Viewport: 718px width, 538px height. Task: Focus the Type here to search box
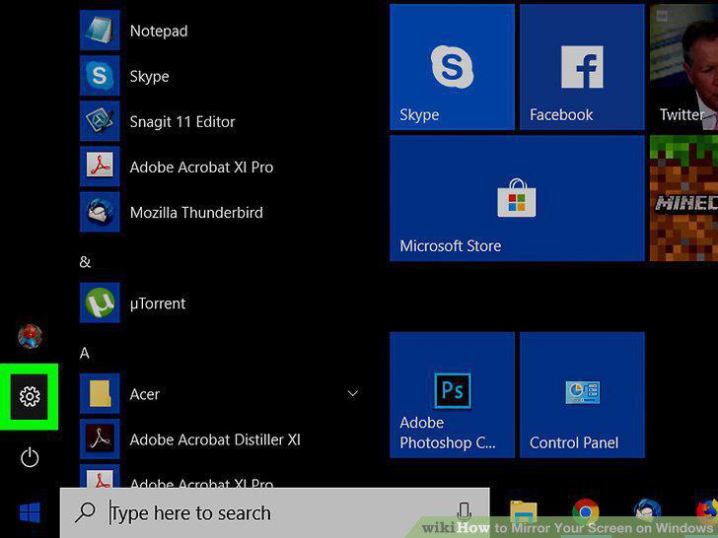[x=275, y=512]
